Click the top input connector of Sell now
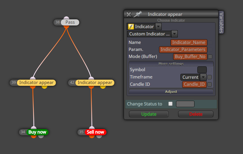243x154 pixels. pyautogui.click(x=92, y=128)
